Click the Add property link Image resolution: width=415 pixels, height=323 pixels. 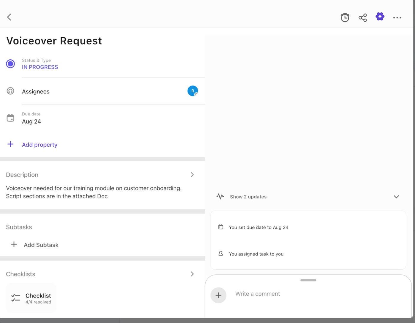pyautogui.click(x=39, y=145)
